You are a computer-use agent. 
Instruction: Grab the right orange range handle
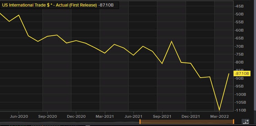click(x=234, y=122)
